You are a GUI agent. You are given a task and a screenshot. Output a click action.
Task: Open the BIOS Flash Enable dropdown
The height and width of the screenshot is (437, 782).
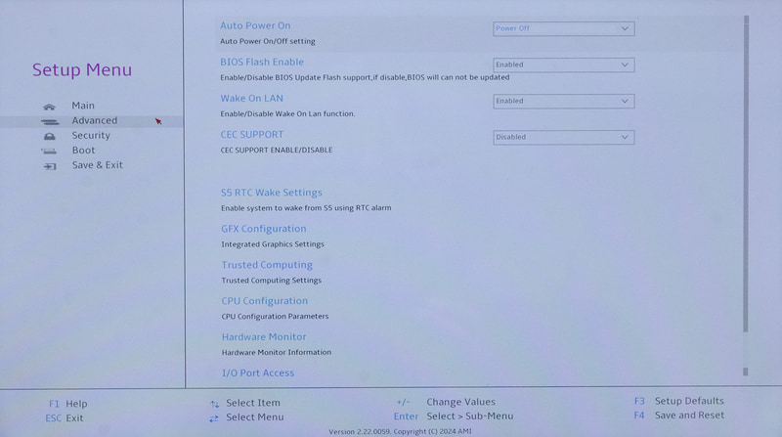point(564,65)
